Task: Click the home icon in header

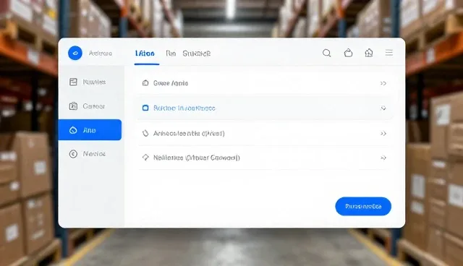Action: (369, 53)
